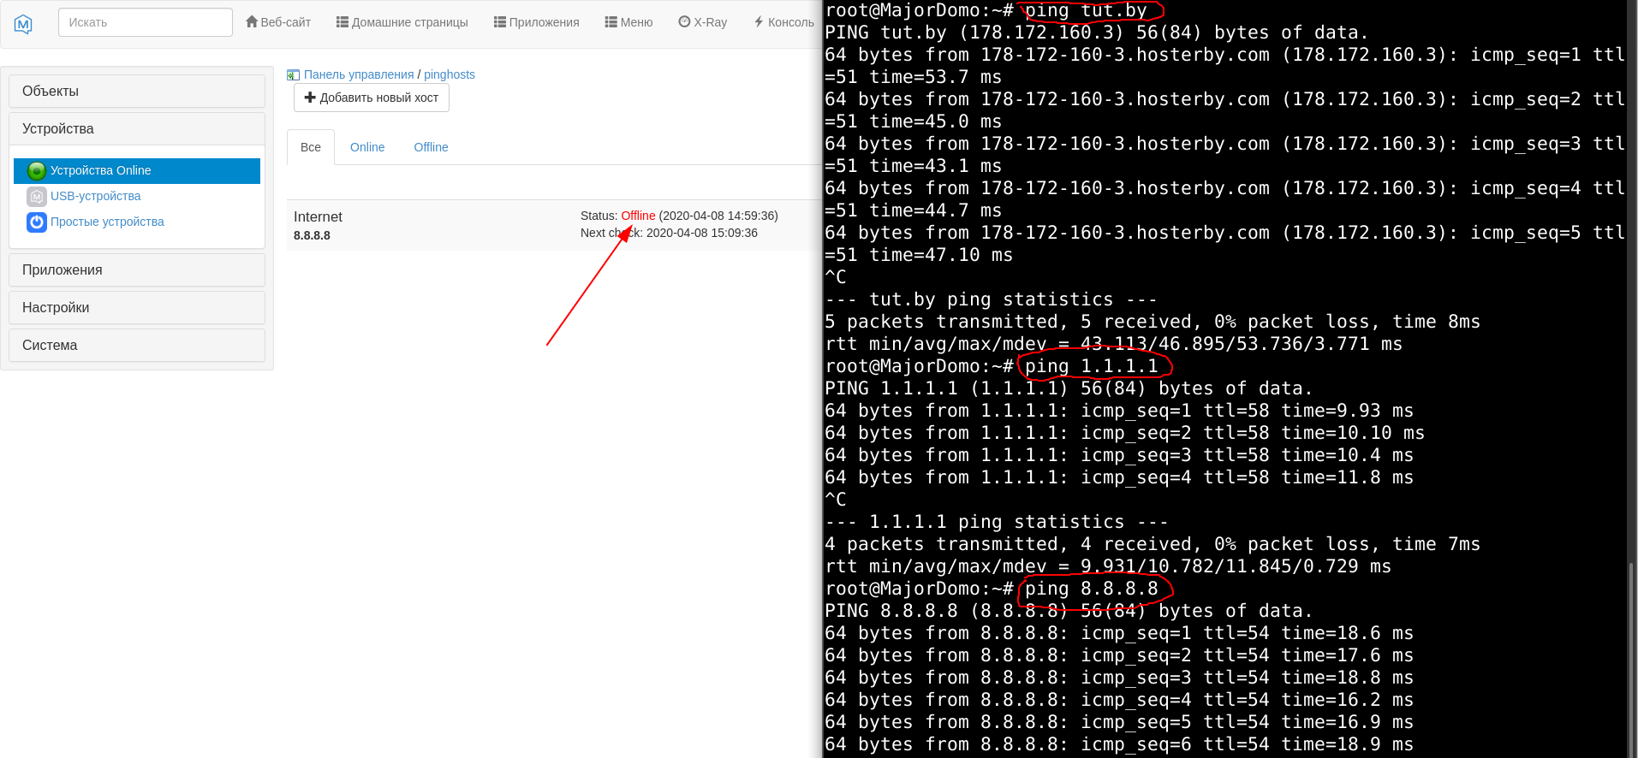
Task: Click the 8.8.8.8 host address
Action: point(312,236)
